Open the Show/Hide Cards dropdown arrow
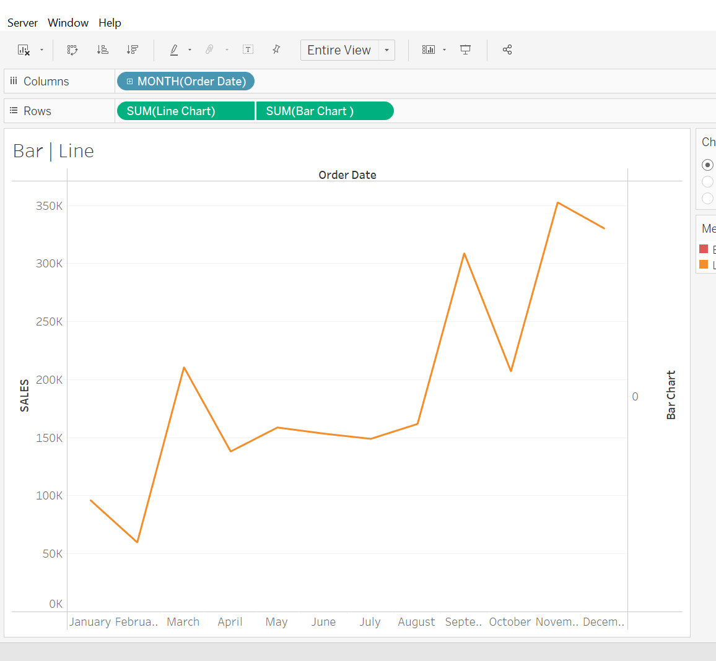Screen dimensions: 716x661 pos(444,50)
